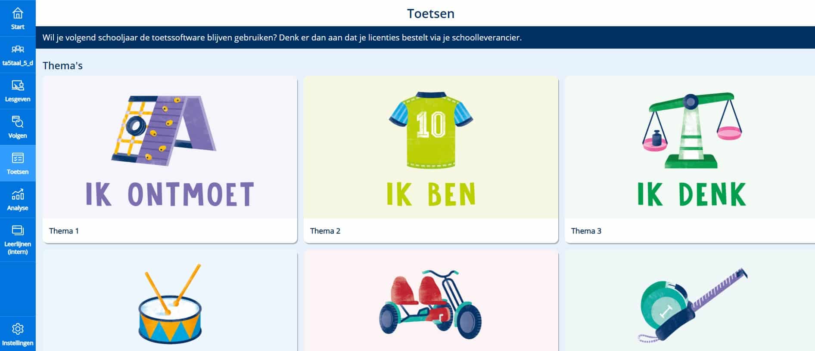Open Instellingen via the gear icon
Screen dimensions: 815x351
tap(17, 329)
